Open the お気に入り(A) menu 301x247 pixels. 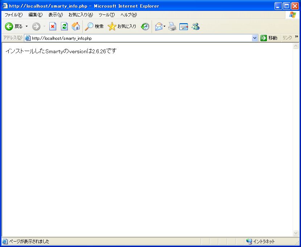pos(81,15)
